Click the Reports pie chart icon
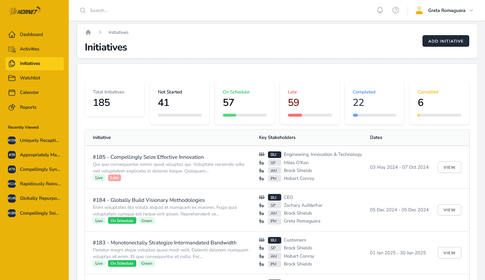This screenshot has height=280, width=485. [12, 107]
